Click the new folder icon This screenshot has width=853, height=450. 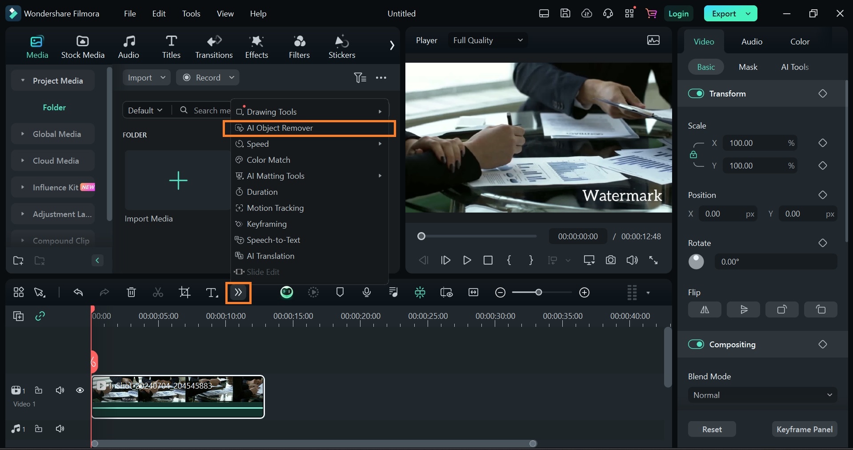[18, 261]
